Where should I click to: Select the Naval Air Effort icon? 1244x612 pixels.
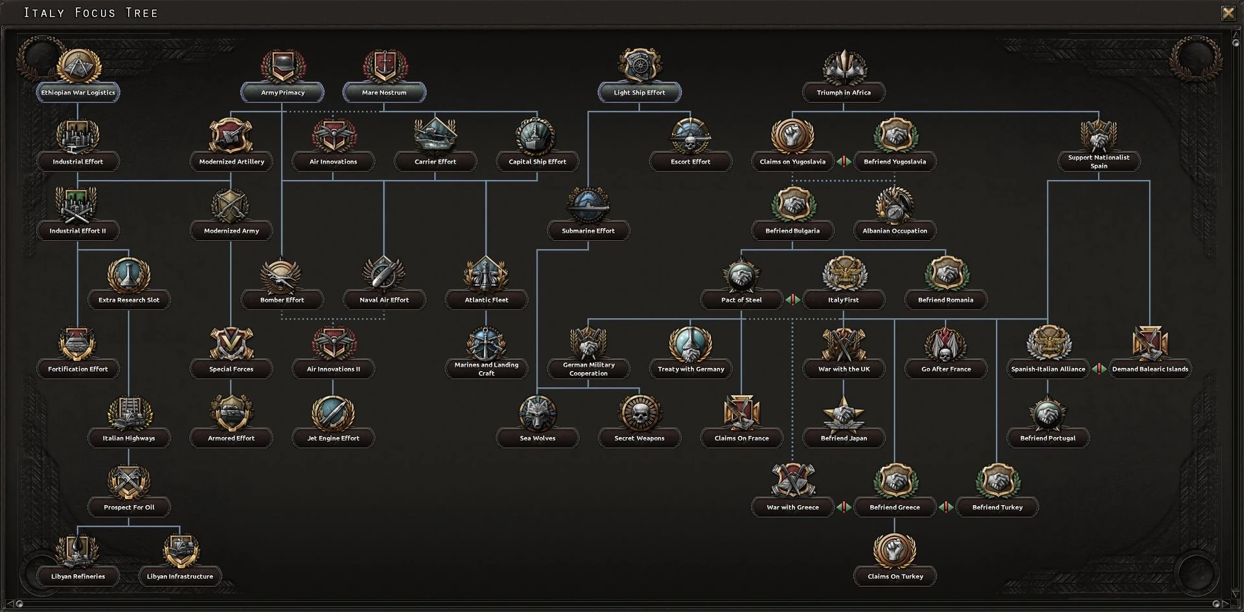(384, 275)
